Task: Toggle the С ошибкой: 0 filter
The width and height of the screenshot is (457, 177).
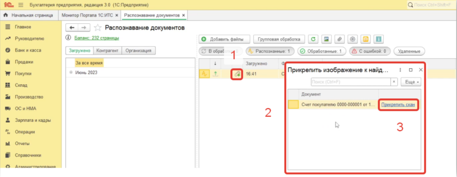Action: (370, 51)
